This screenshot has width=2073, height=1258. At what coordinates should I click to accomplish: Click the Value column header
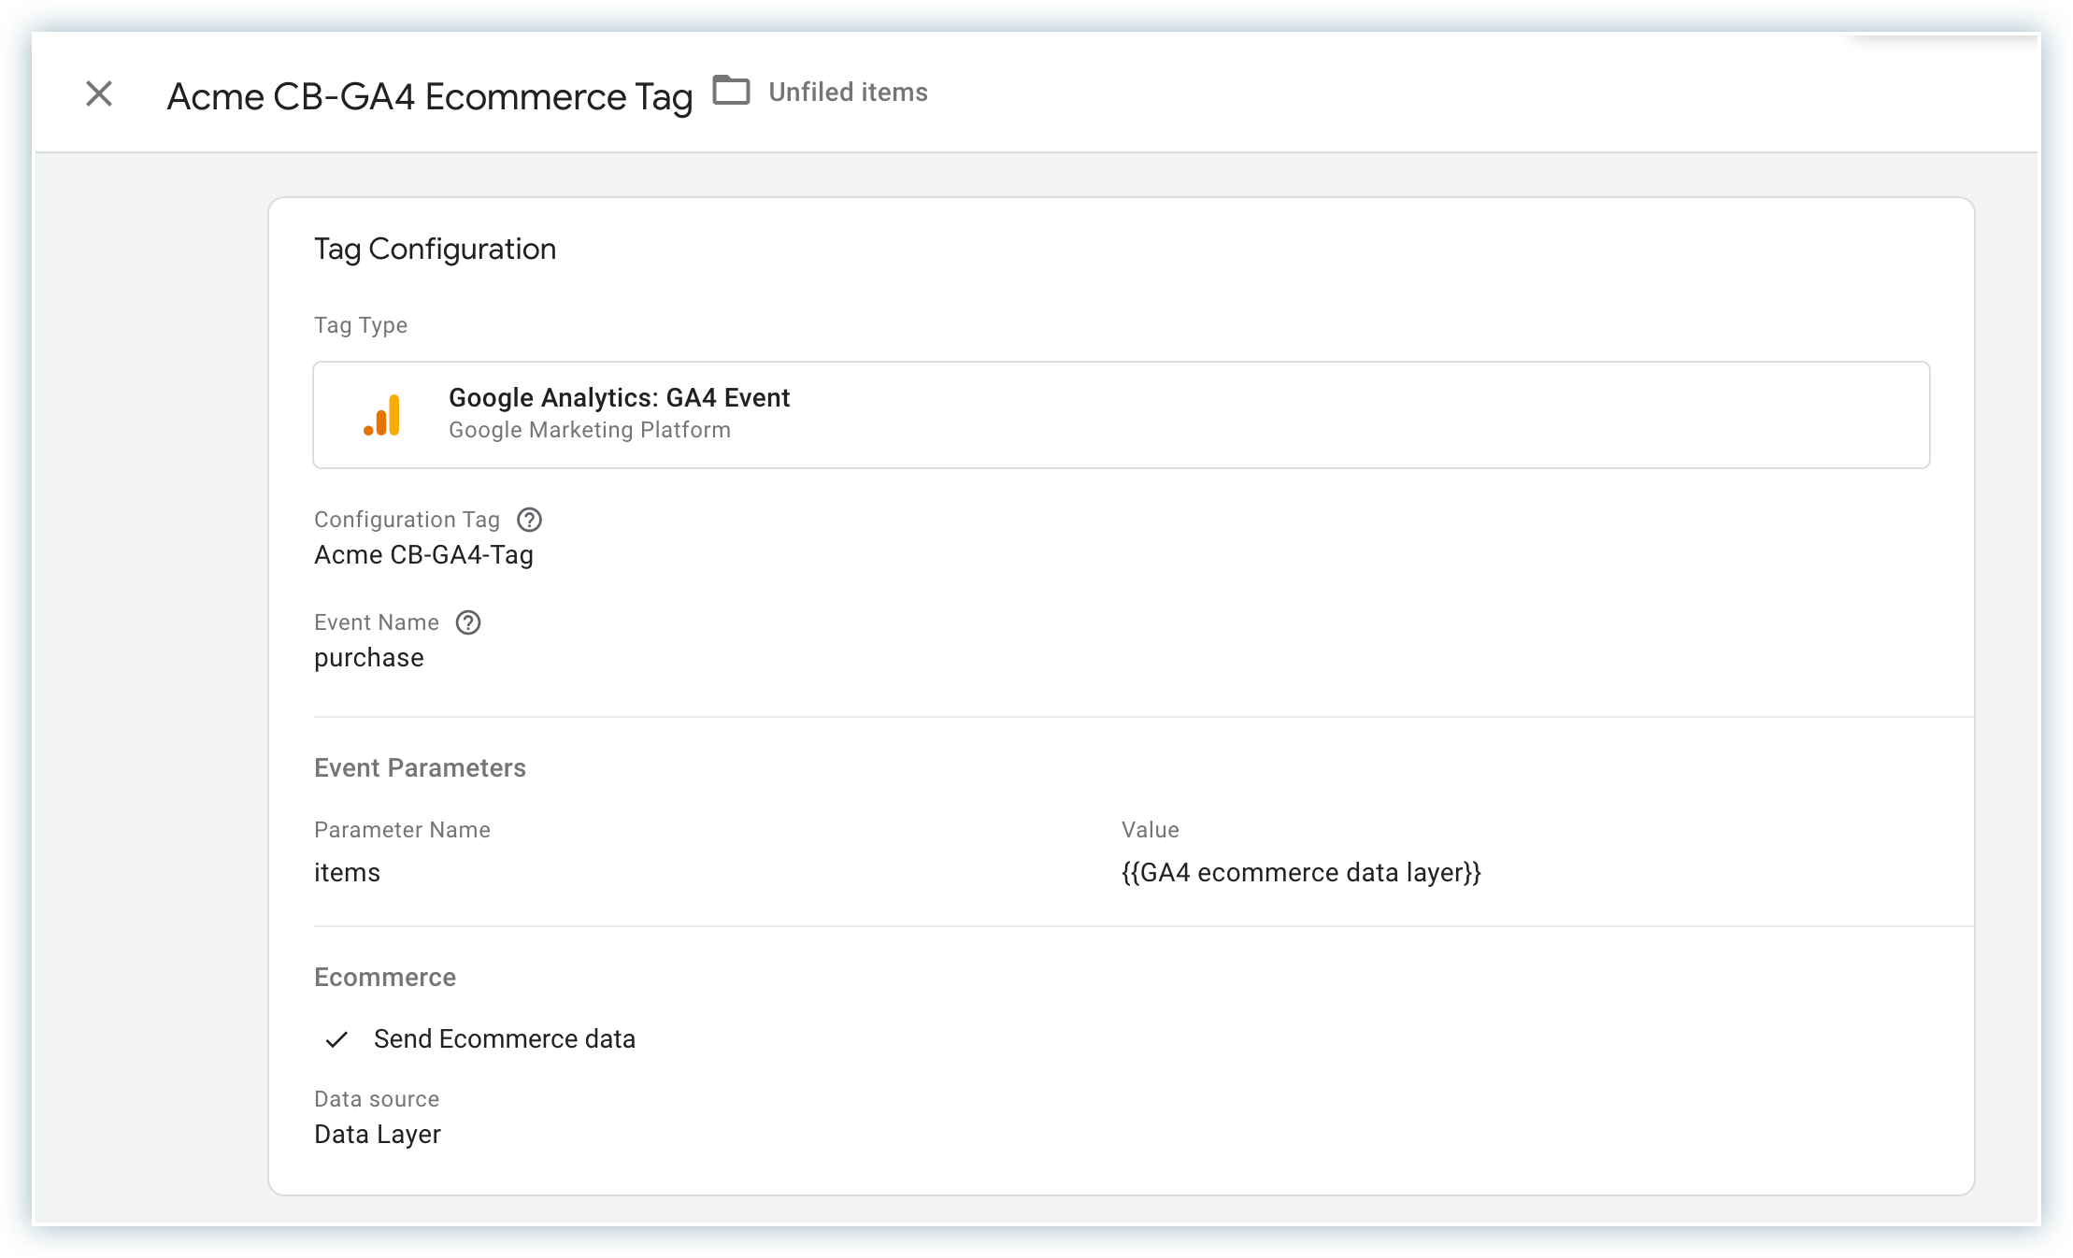point(1150,830)
